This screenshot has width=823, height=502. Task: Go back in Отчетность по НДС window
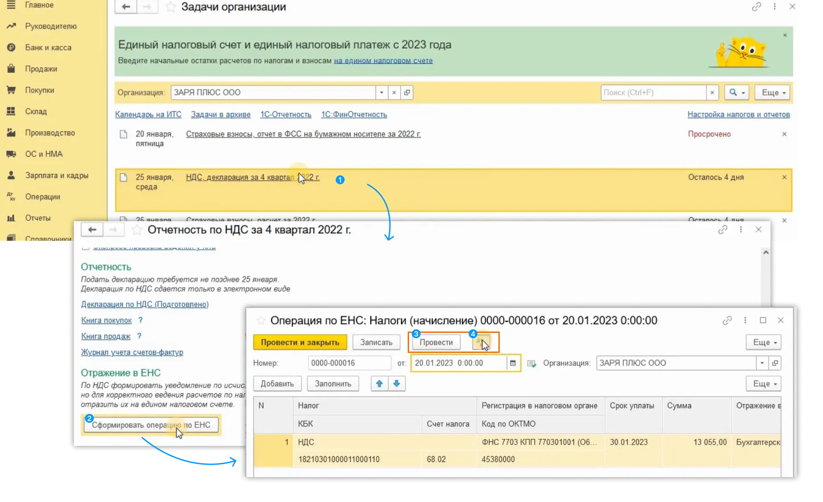[92, 230]
